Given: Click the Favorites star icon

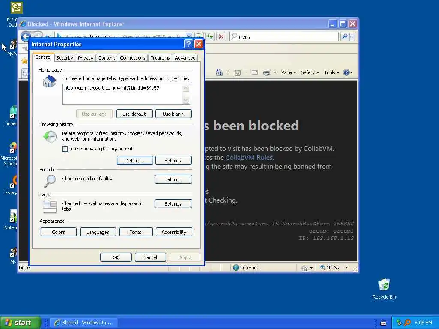Looking at the screenshot, I should click(24, 60).
